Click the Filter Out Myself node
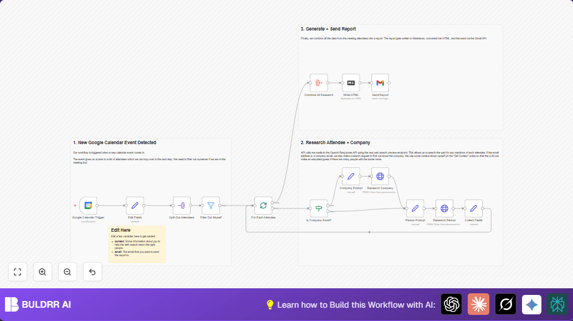This screenshot has width=573, height=321. (211, 206)
